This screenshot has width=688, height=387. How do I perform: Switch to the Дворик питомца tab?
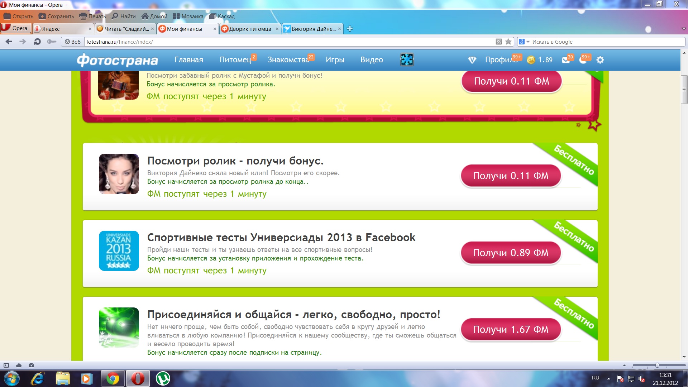[x=250, y=29]
